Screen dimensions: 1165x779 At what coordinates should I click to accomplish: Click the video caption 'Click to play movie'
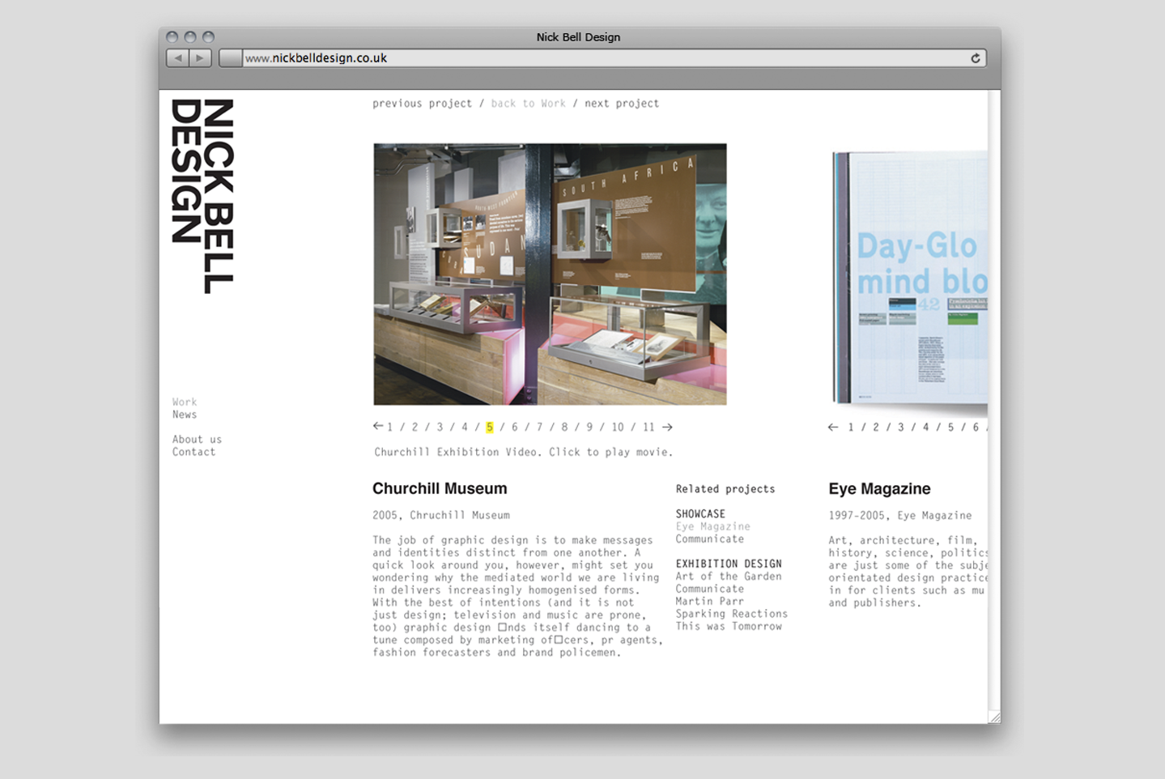(x=611, y=452)
